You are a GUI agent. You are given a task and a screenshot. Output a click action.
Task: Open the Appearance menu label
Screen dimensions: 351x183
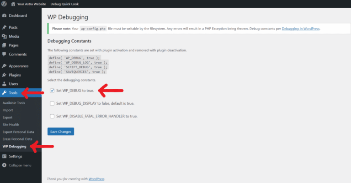pyautogui.click(x=19, y=66)
